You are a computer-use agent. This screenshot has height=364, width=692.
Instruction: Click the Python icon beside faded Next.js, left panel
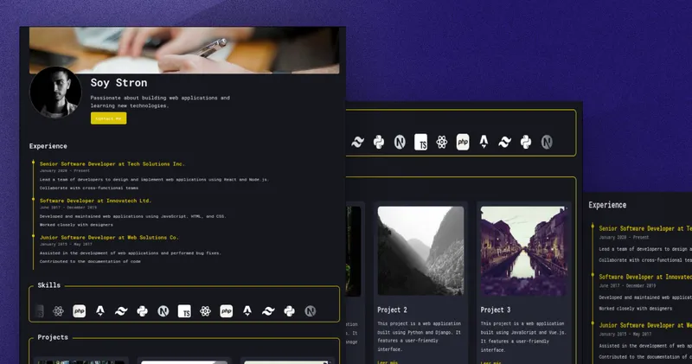pyautogui.click(x=290, y=311)
